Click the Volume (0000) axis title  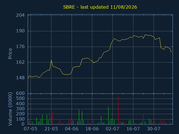coord(10,109)
